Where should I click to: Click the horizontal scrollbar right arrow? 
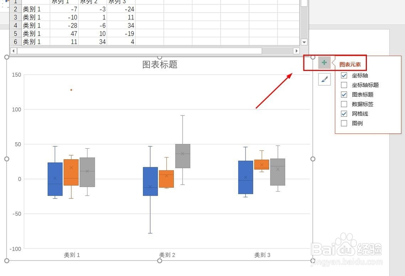click(297, 51)
